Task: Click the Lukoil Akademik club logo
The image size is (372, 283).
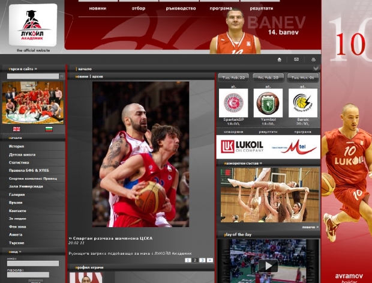Action: (x=33, y=25)
